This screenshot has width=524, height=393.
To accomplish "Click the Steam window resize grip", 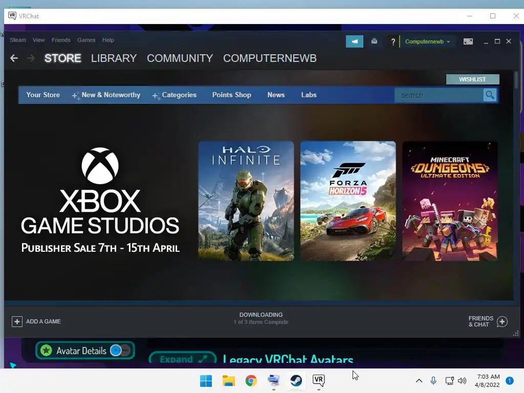I will click(516, 334).
